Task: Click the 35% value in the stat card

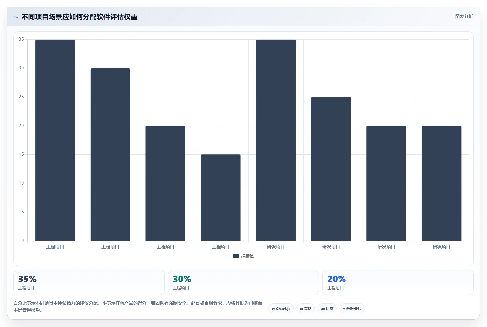Action: click(27, 279)
